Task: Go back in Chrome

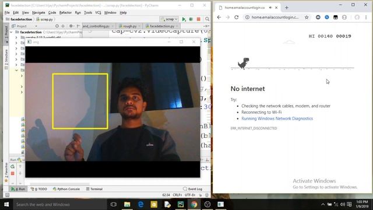Action: 219,17
